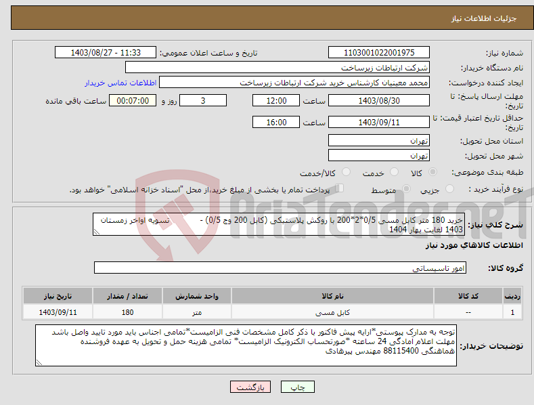
Task: Click the remaining time field 00:07:00
Action: pos(133,100)
